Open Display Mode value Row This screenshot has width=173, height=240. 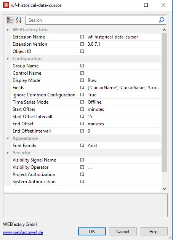(123, 80)
